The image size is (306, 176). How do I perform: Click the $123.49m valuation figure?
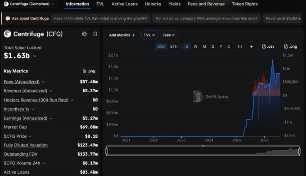coord(87,145)
